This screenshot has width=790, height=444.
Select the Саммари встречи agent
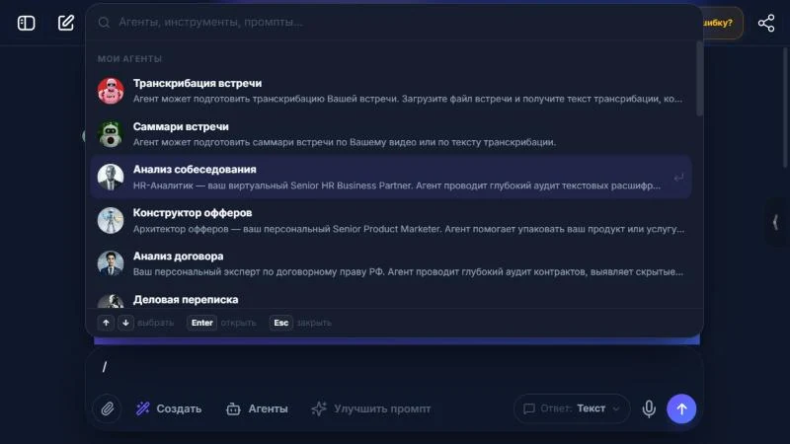391,134
